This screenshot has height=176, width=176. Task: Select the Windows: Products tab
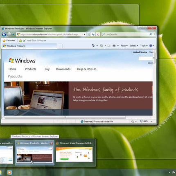click(29, 46)
